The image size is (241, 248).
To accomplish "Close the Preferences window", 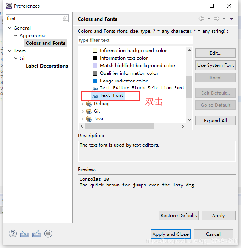I will coord(229,6).
